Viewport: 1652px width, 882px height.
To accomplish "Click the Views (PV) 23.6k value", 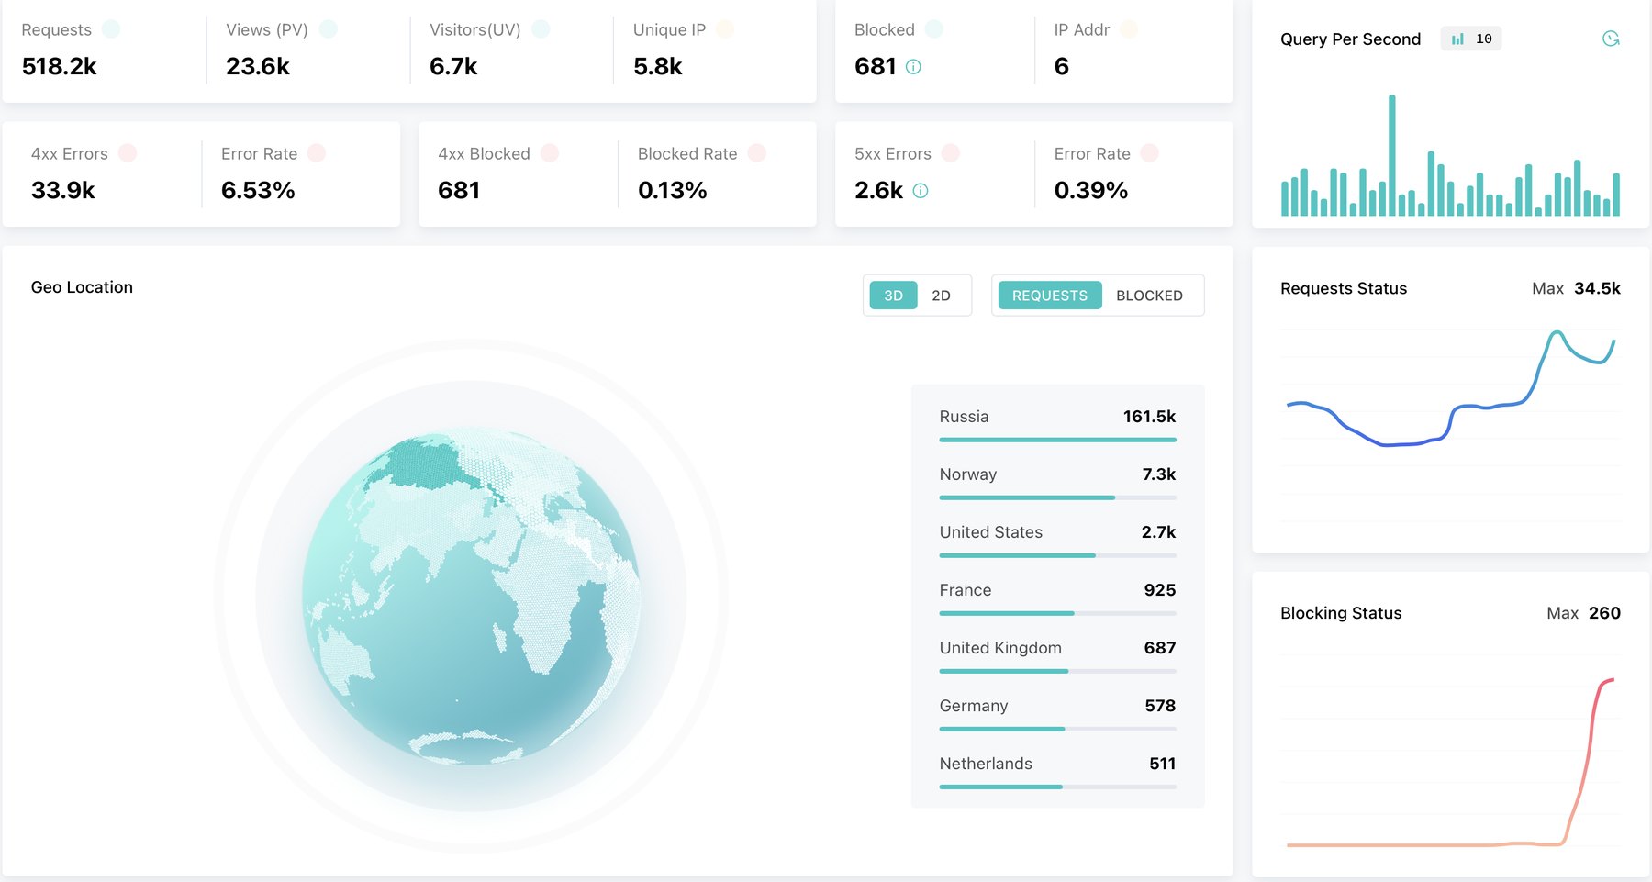I will coord(258,66).
